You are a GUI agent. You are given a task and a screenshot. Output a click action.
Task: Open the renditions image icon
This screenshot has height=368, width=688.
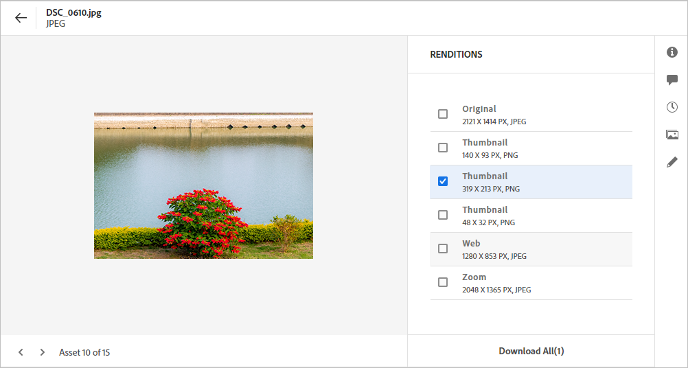pyautogui.click(x=672, y=135)
